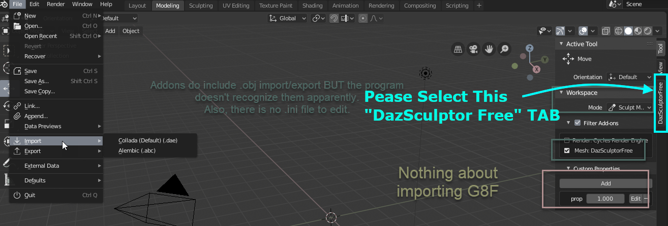The image size is (668, 226).
Task: Choose Quit in File menu
Action: tap(56, 195)
